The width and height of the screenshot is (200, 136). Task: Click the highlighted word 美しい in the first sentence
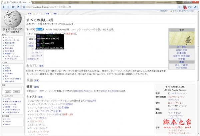[x=39, y=30]
